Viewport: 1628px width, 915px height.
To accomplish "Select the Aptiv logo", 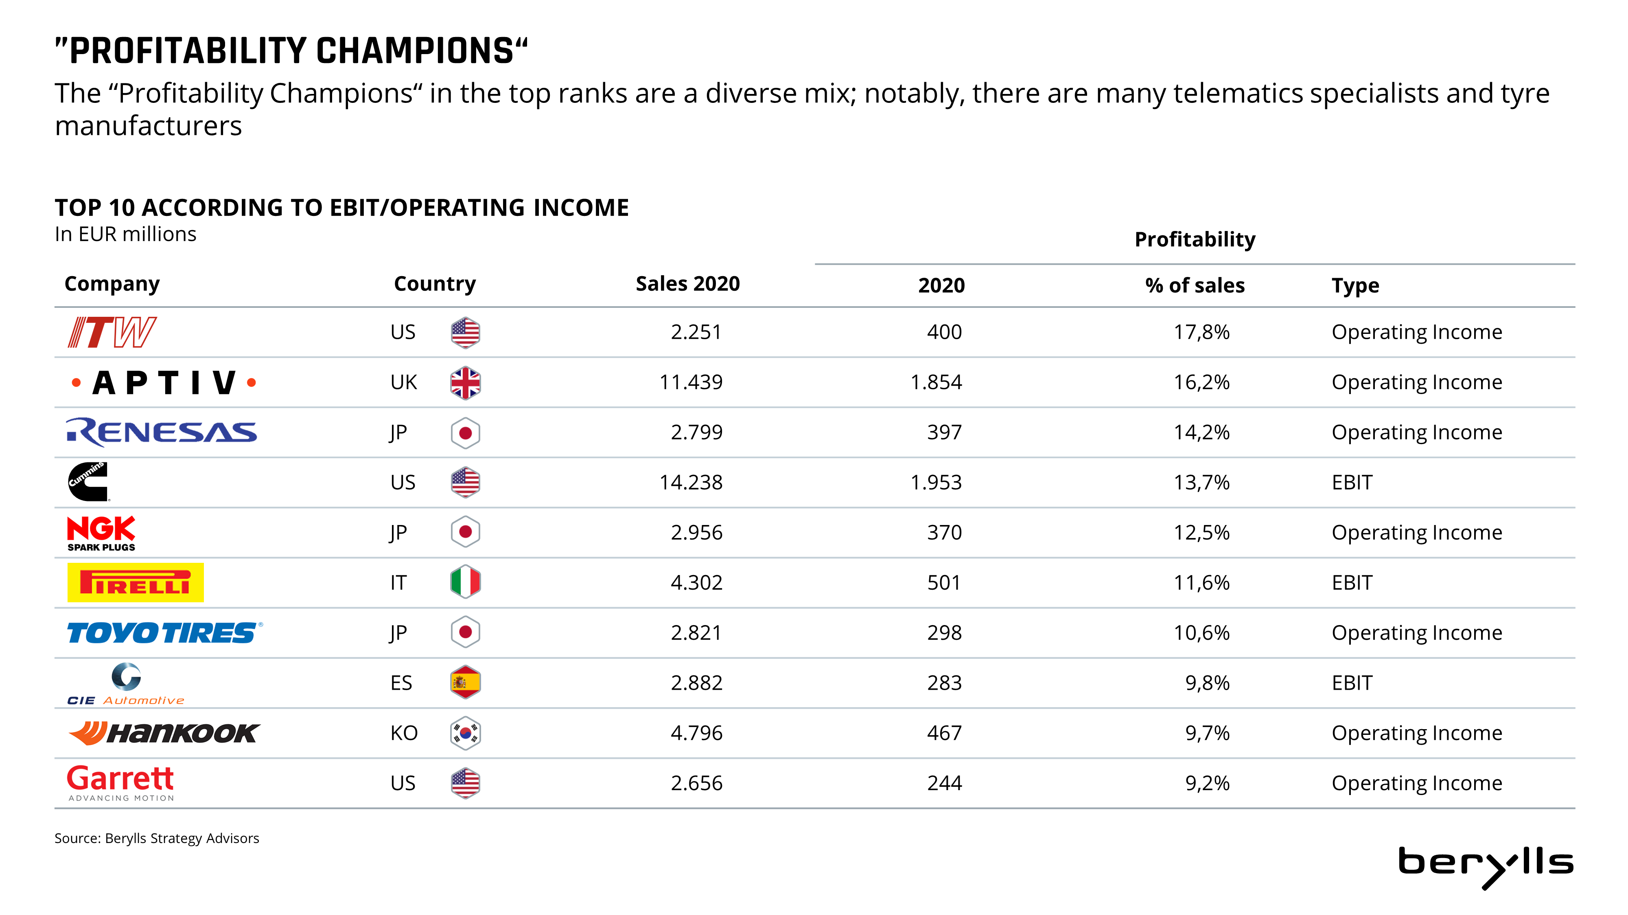I will tap(164, 383).
